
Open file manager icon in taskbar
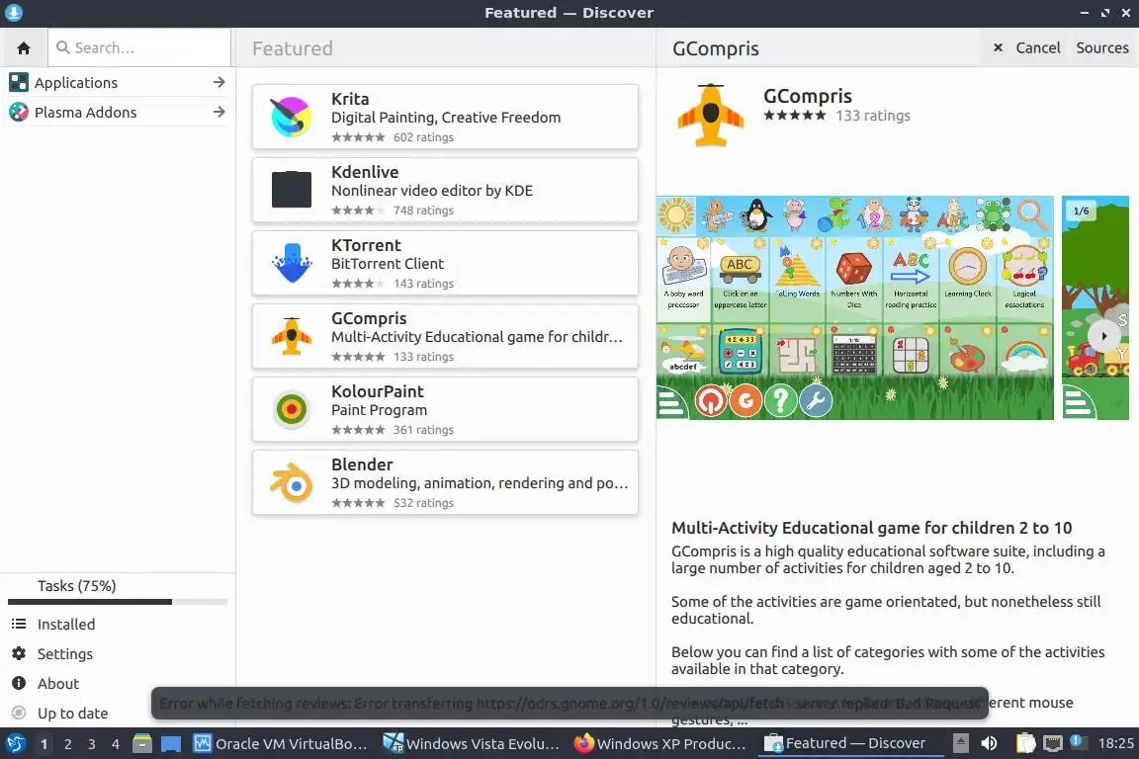coord(142,743)
